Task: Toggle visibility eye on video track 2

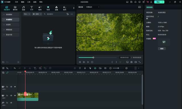Action: pyautogui.click(x=15, y=87)
